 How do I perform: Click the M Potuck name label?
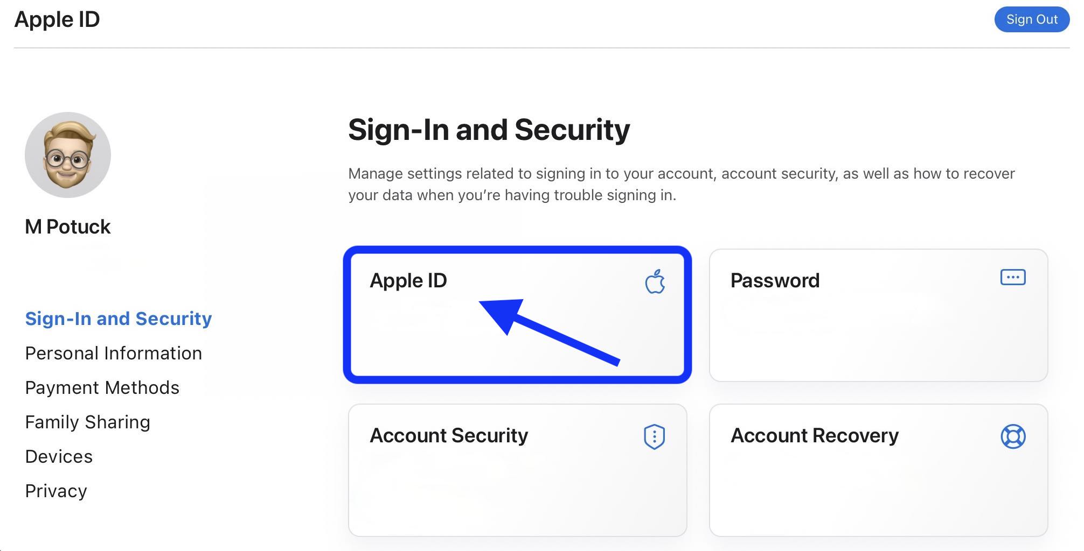[68, 226]
